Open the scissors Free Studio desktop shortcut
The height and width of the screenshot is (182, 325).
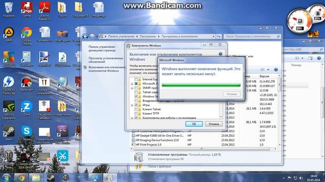[62, 160]
